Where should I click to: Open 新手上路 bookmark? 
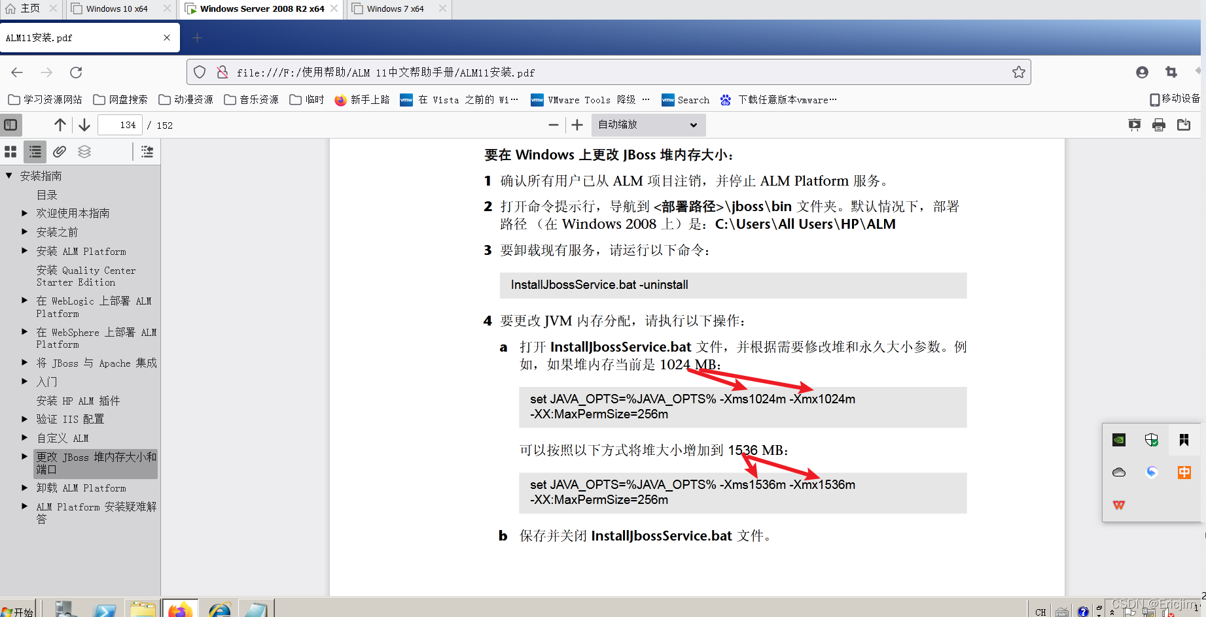point(363,99)
